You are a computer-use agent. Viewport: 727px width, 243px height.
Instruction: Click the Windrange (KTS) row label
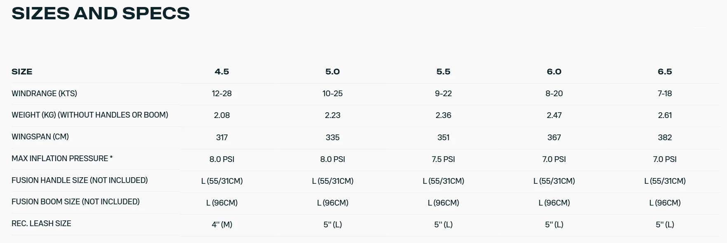(44, 93)
